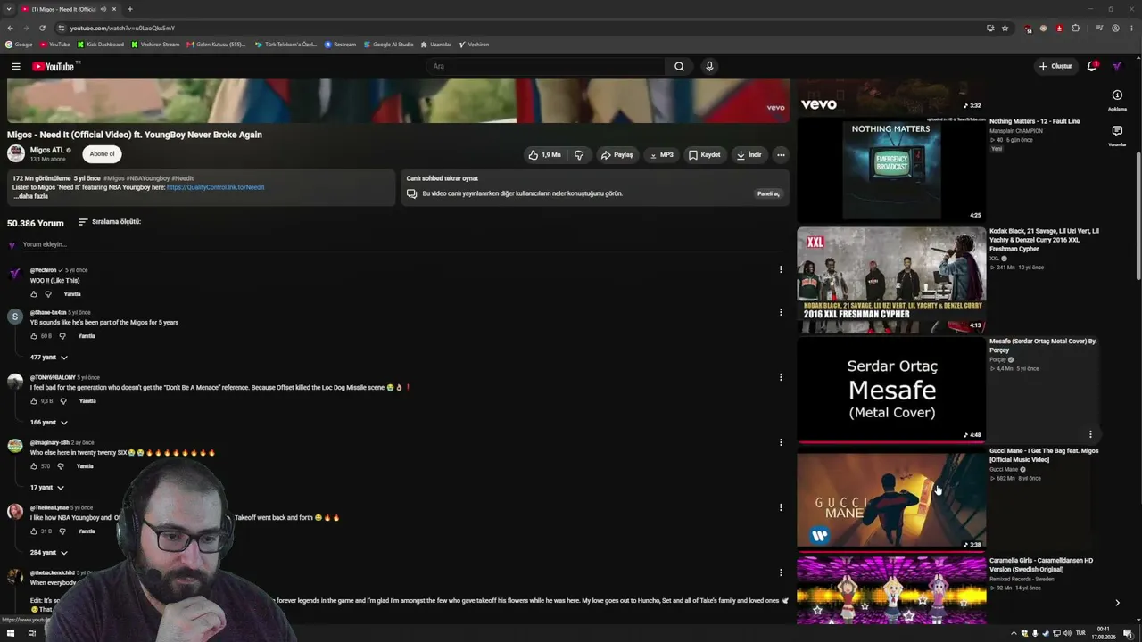Open the Nothing Matters Fault Line thumbnail
The height and width of the screenshot is (642, 1142).
(891, 169)
